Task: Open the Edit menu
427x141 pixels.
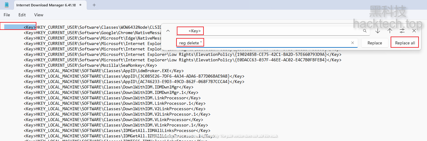Action: pyautogui.click(x=22, y=15)
